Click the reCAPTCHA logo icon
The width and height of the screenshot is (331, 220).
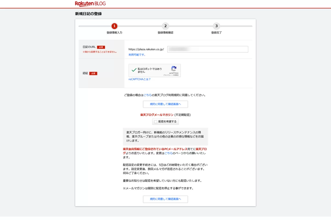click(174, 69)
